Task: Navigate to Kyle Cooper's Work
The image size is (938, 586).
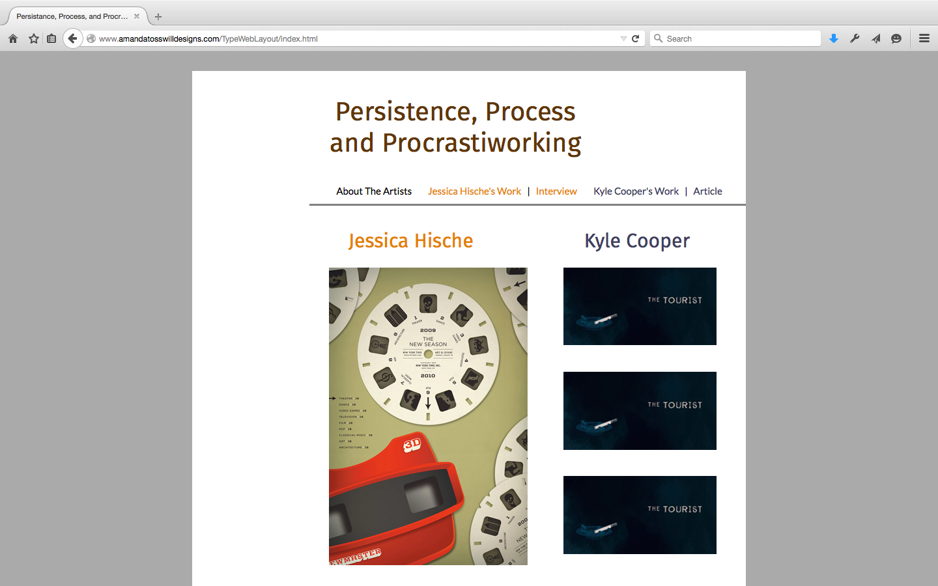Action: [x=636, y=191]
